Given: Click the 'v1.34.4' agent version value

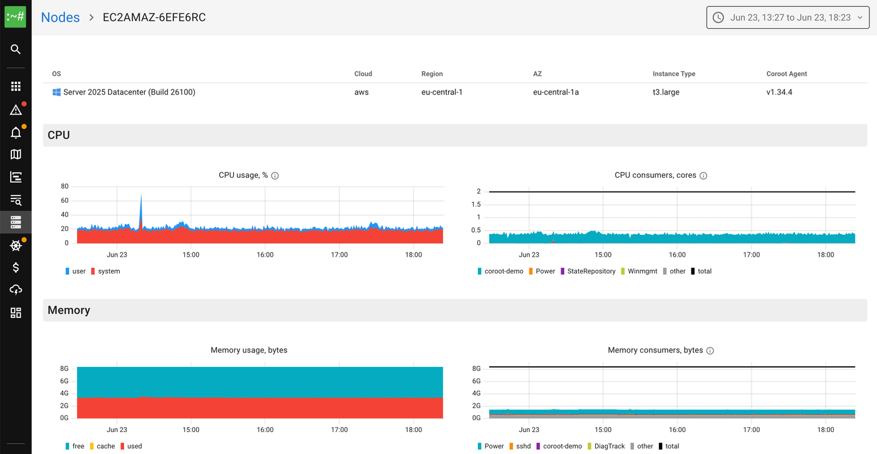Looking at the screenshot, I should pos(780,92).
